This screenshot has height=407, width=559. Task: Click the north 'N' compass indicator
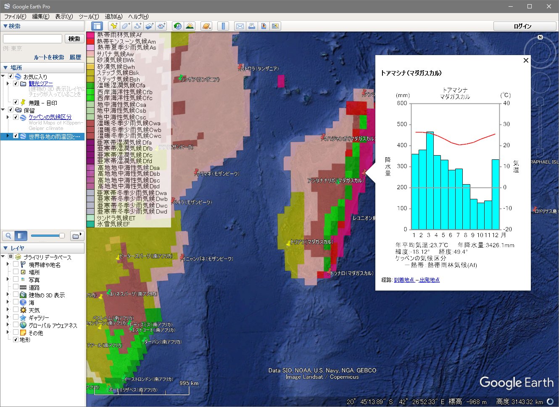tap(540, 37)
